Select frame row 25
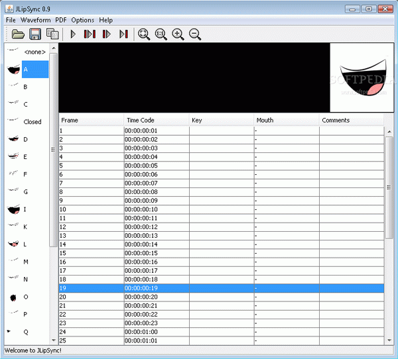The image size is (398, 359). click(222, 340)
